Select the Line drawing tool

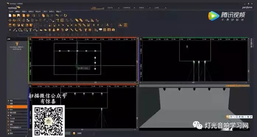(x=15, y=30)
